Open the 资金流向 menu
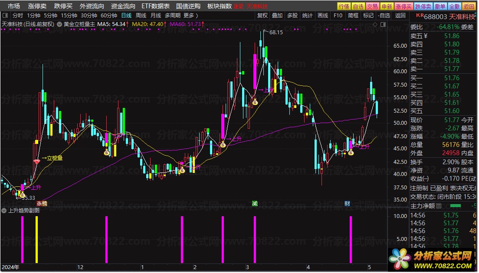This screenshot has width=479, height=273. point(123,6)
